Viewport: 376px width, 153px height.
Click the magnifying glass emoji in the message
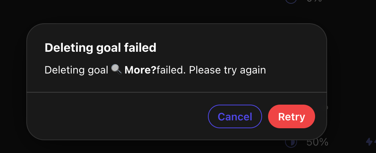coord(117,70)
